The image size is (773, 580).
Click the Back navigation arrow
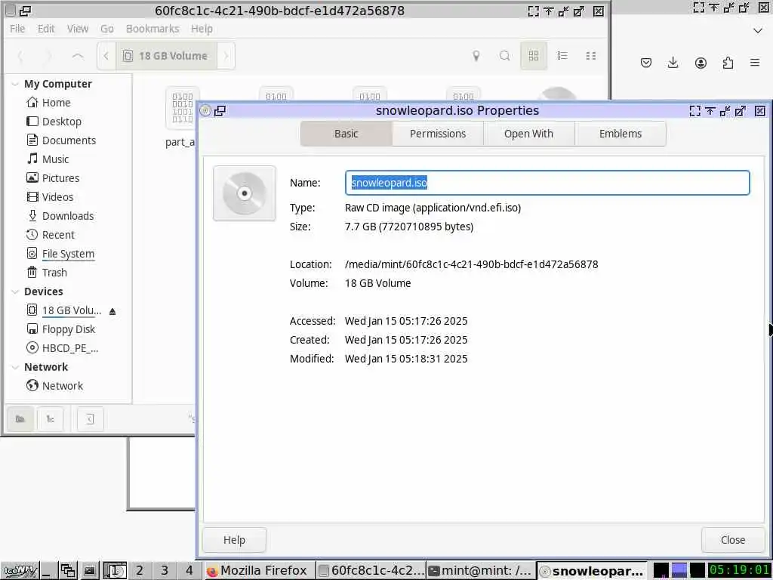pos(20,56)
